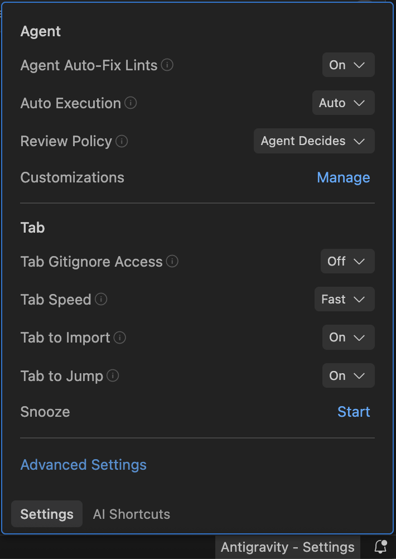
Task: Open the Tab to Jump dropdown
Action: 348,376
